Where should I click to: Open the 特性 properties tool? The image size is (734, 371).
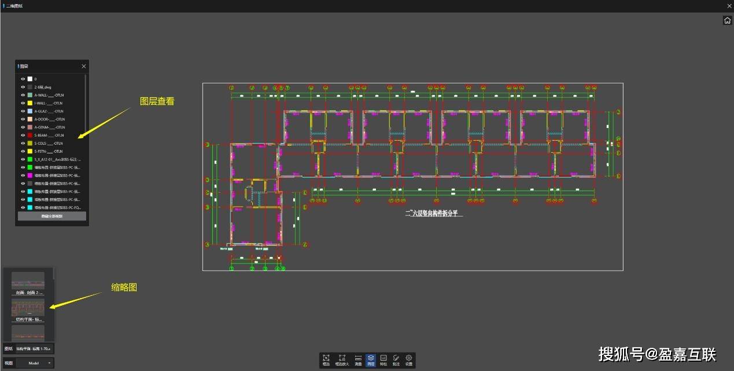[x=383, y=360]
